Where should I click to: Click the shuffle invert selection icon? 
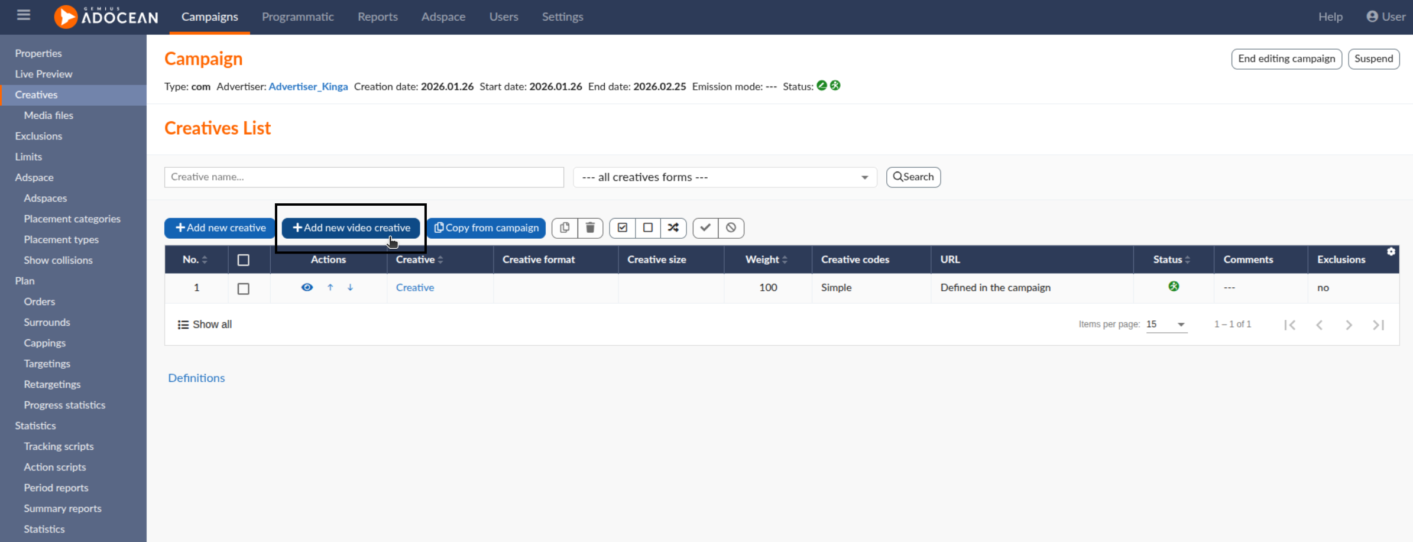tap(673, 228)
